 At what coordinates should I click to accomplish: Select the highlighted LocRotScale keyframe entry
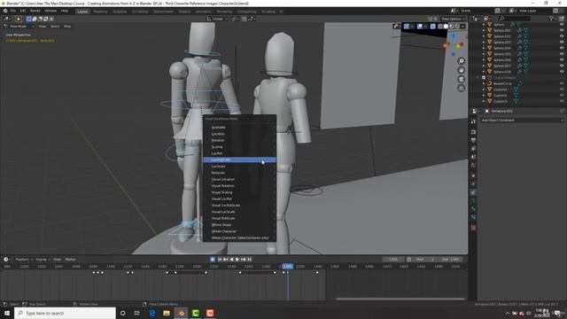click(239, 159)
